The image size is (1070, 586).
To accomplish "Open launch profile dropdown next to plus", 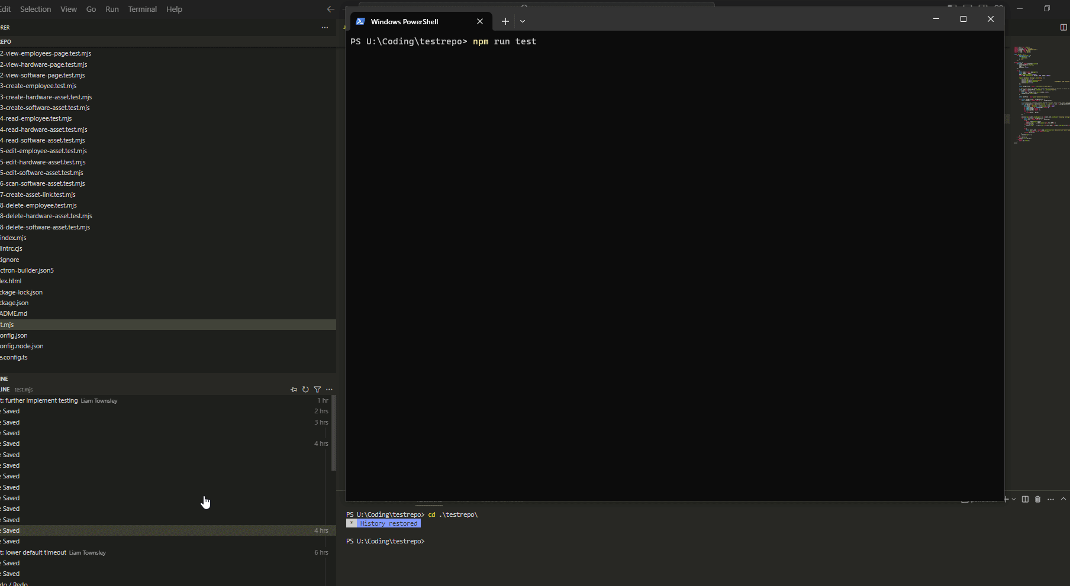I will tap(1014, 499).
